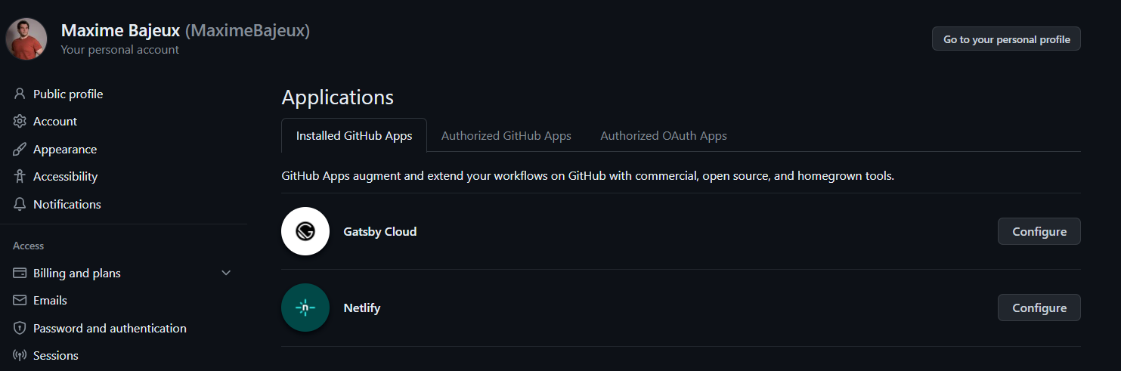Click the Access section label

(x=29, y=246)
